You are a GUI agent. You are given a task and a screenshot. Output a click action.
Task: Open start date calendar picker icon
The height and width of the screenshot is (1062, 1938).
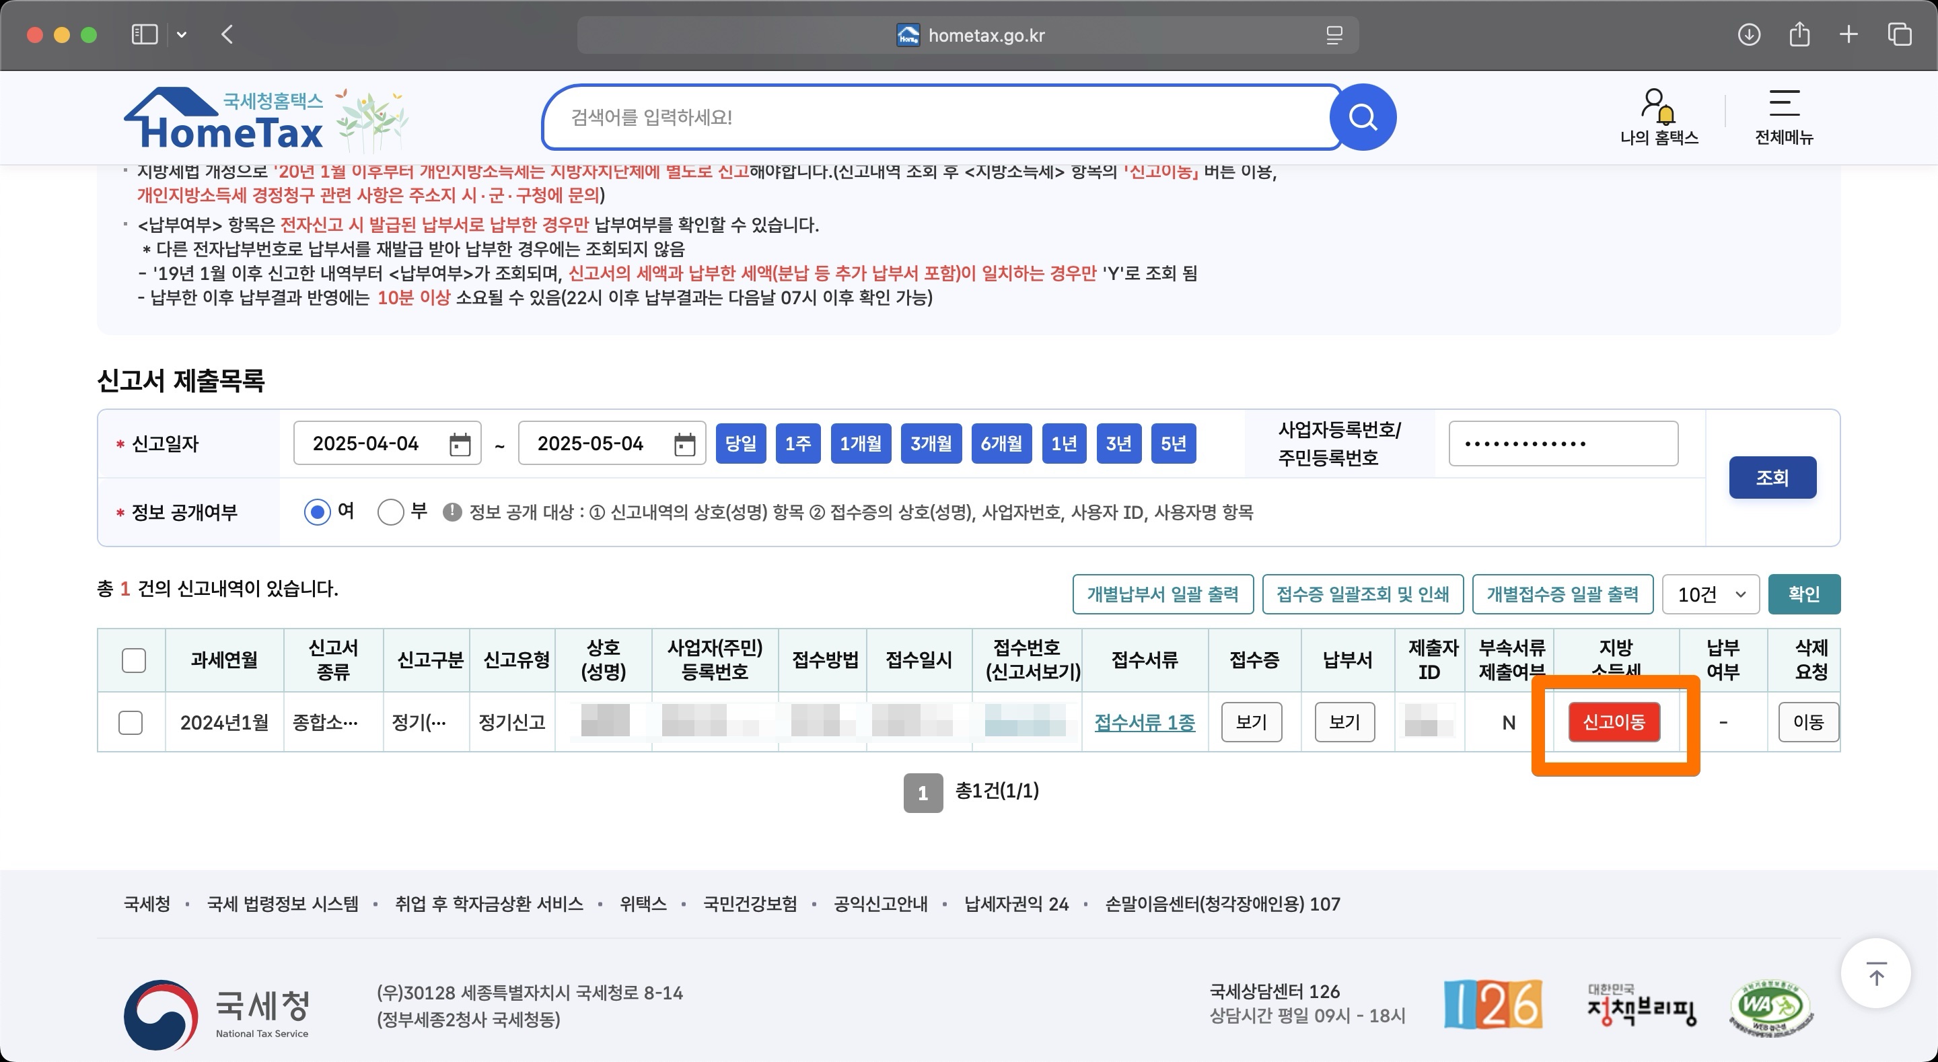pos(460,444)
